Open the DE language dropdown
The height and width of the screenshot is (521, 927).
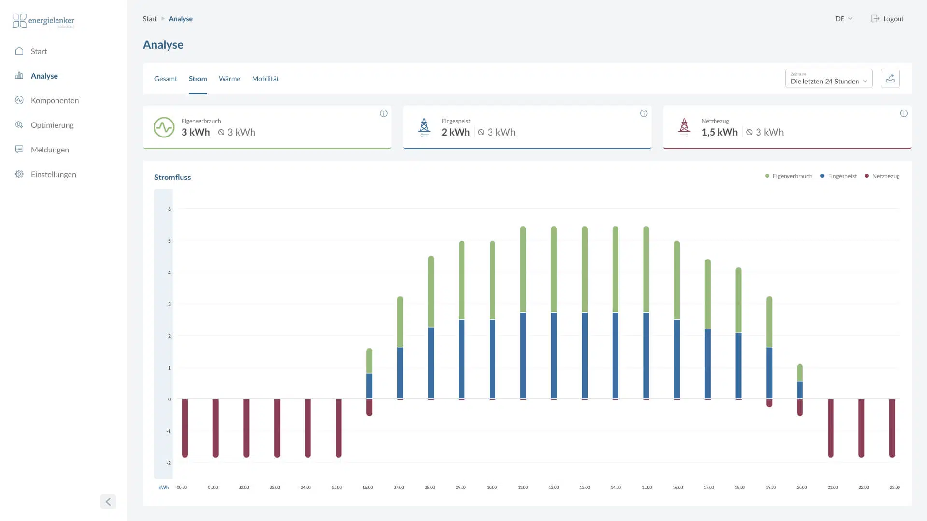pos(843,19)
